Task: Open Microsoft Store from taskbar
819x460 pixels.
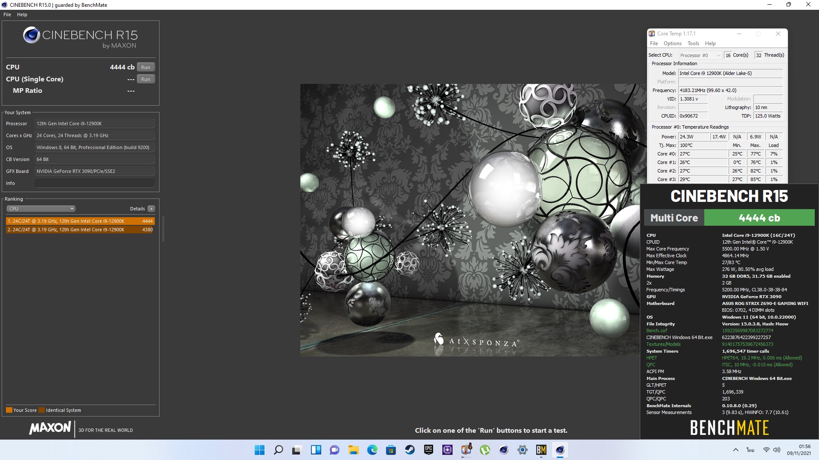Action: (391, 450)
